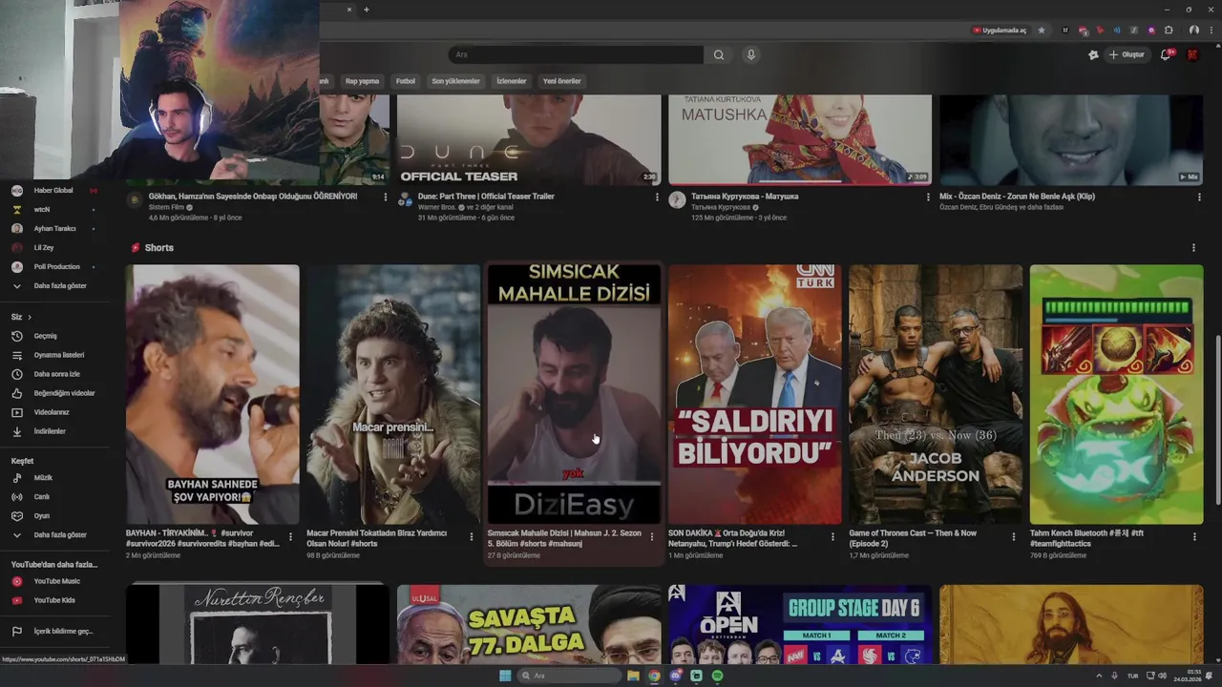Open the taskbar volume speaker icon
Viewport: 1222px width, 687px height.
click(1161, 676)
